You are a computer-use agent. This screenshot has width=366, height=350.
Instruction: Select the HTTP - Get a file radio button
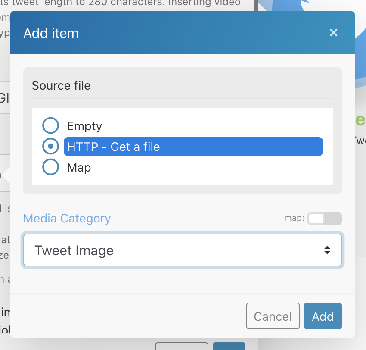coord(50,146)
